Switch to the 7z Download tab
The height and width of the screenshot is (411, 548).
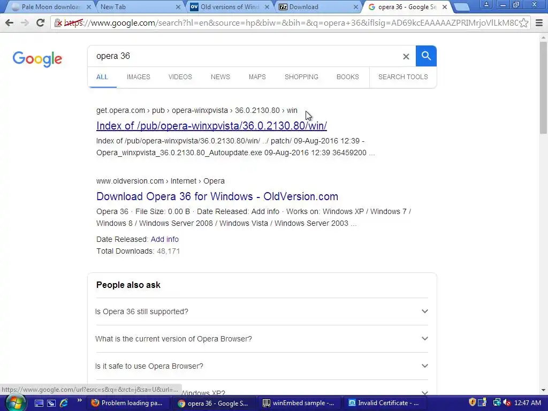tap(318, 7)
